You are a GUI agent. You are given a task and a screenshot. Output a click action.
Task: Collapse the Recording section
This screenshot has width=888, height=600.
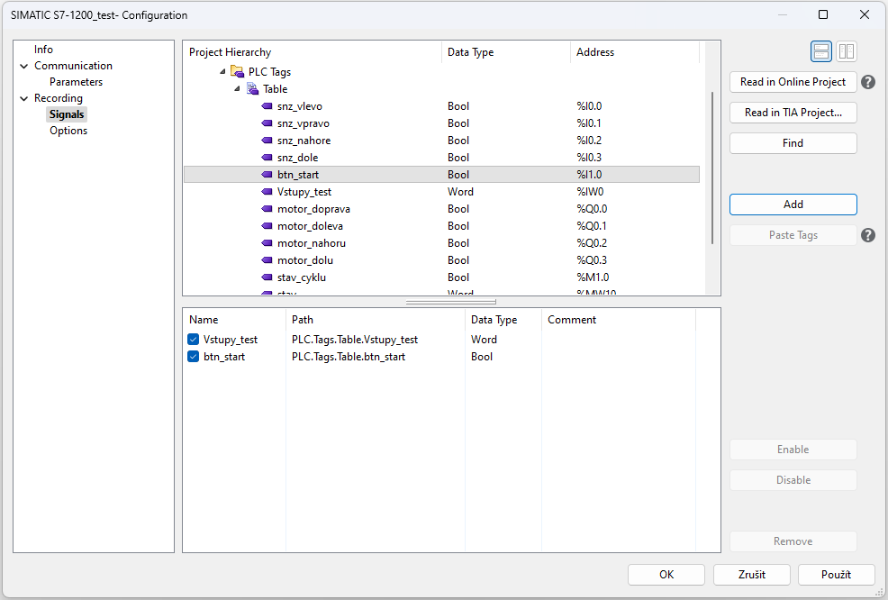click(23, 98)
